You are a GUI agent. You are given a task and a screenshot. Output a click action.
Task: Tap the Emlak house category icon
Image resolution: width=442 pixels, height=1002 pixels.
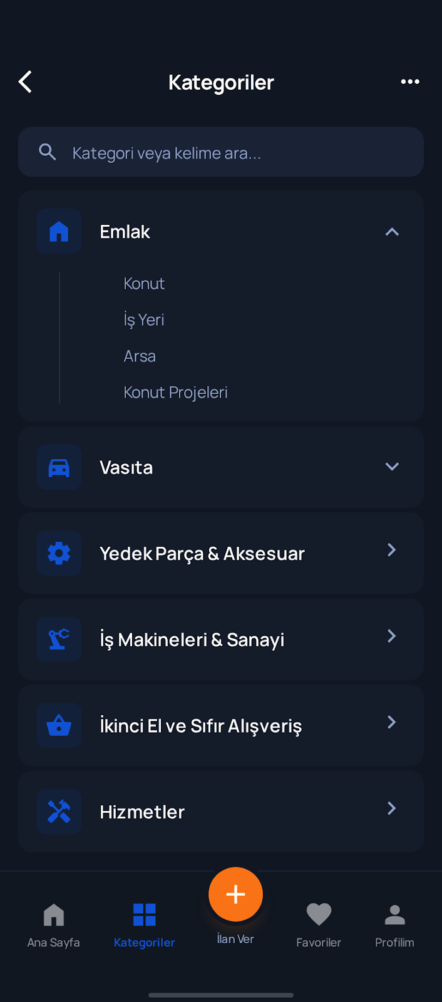coord(58,231)
